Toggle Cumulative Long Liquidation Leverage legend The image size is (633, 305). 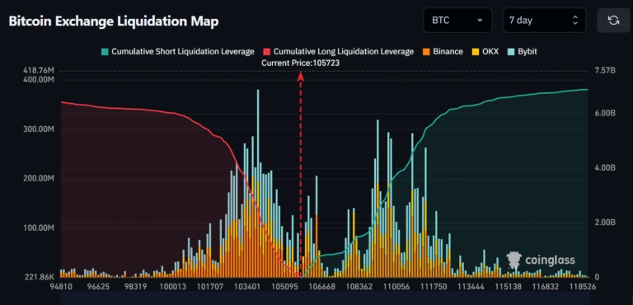click(338, 52)
